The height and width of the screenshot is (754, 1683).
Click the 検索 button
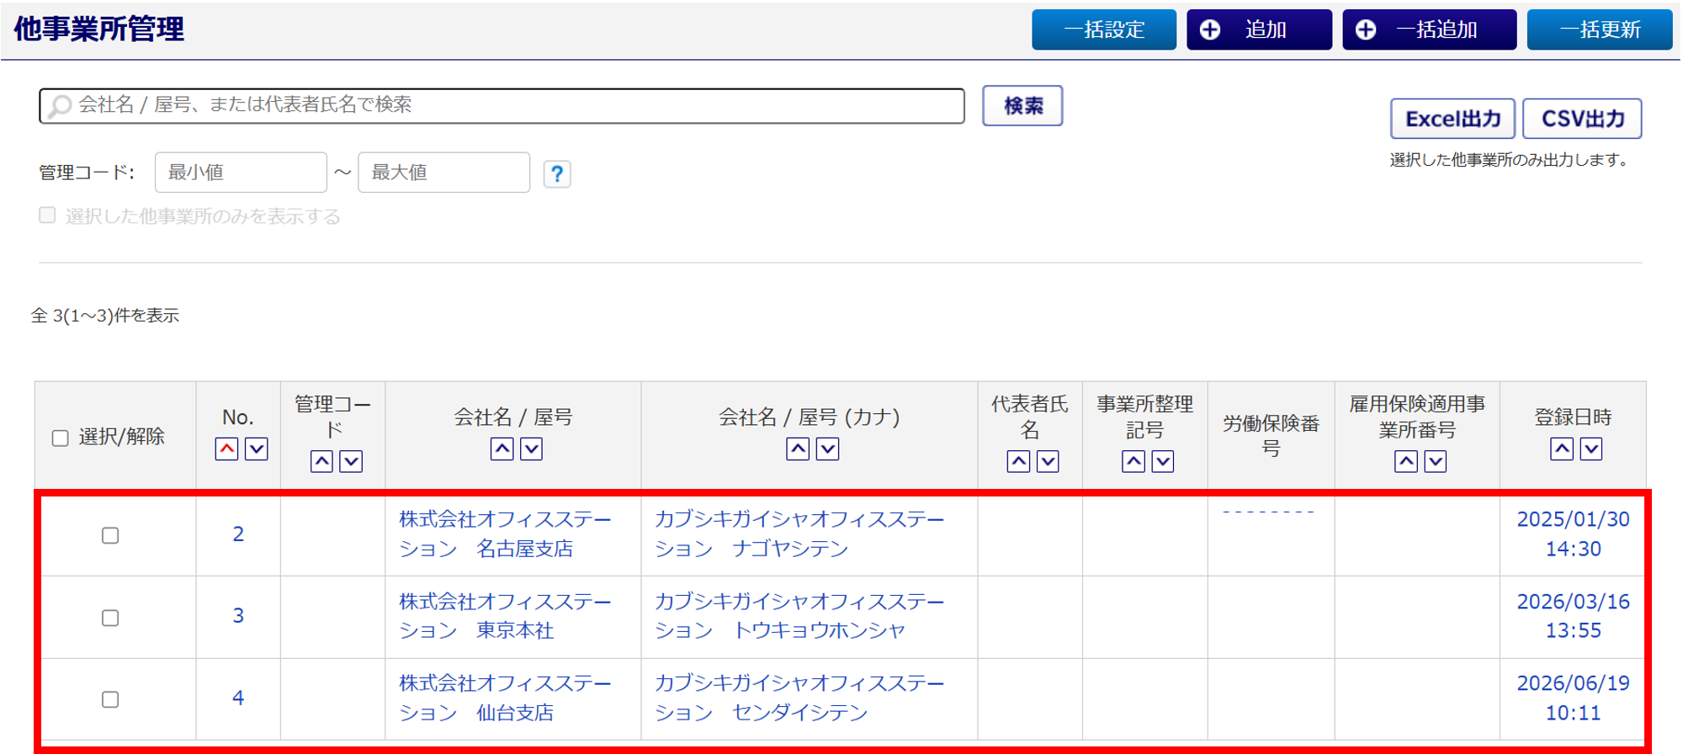(x=1022, y=106)
